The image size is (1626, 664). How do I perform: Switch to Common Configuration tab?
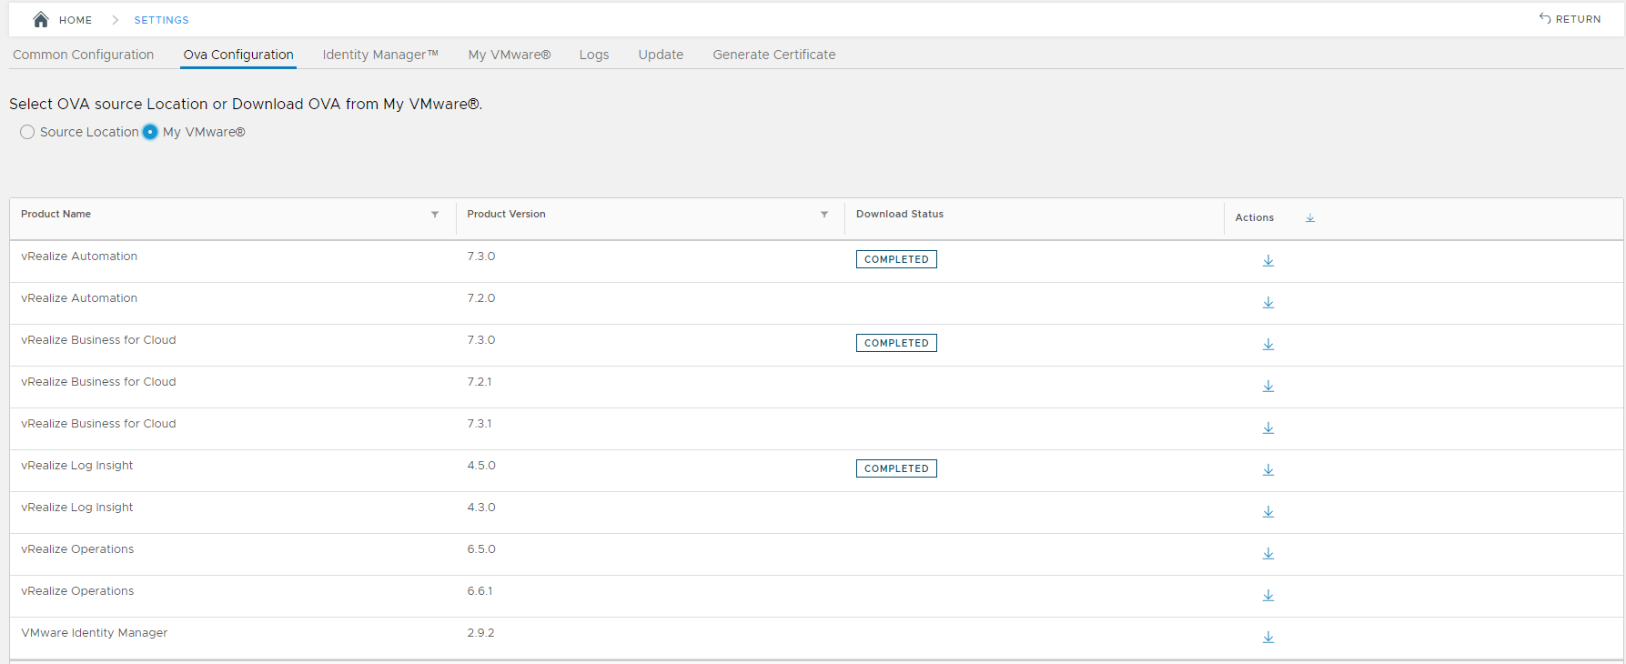click(83, 55)
